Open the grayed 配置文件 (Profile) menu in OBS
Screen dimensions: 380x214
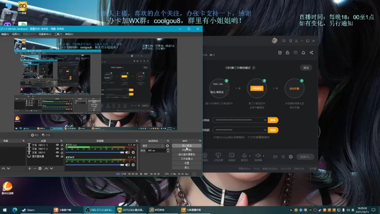click(29, 34)
